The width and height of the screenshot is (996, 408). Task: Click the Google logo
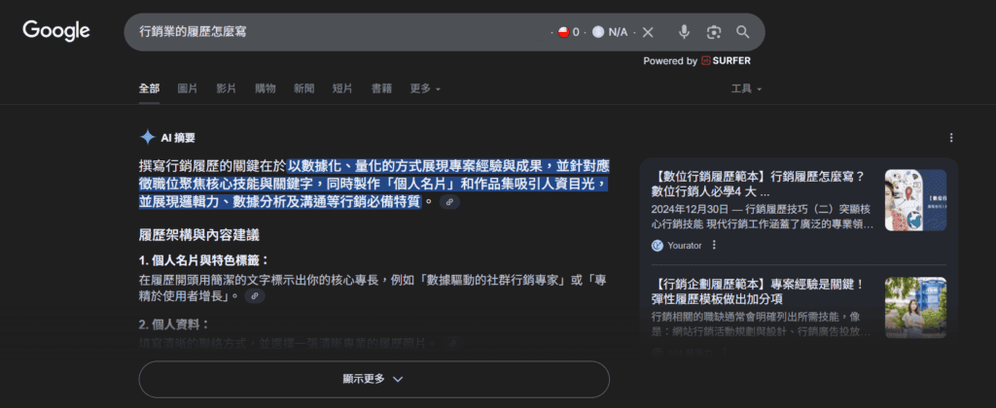point(55,31)
